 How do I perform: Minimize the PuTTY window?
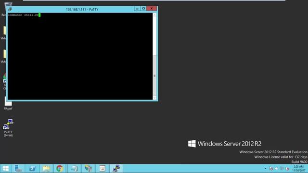click(137, 9)
